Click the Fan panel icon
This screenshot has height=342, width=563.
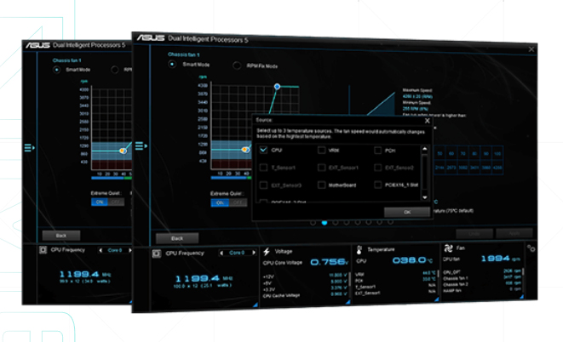coord(449,248)
